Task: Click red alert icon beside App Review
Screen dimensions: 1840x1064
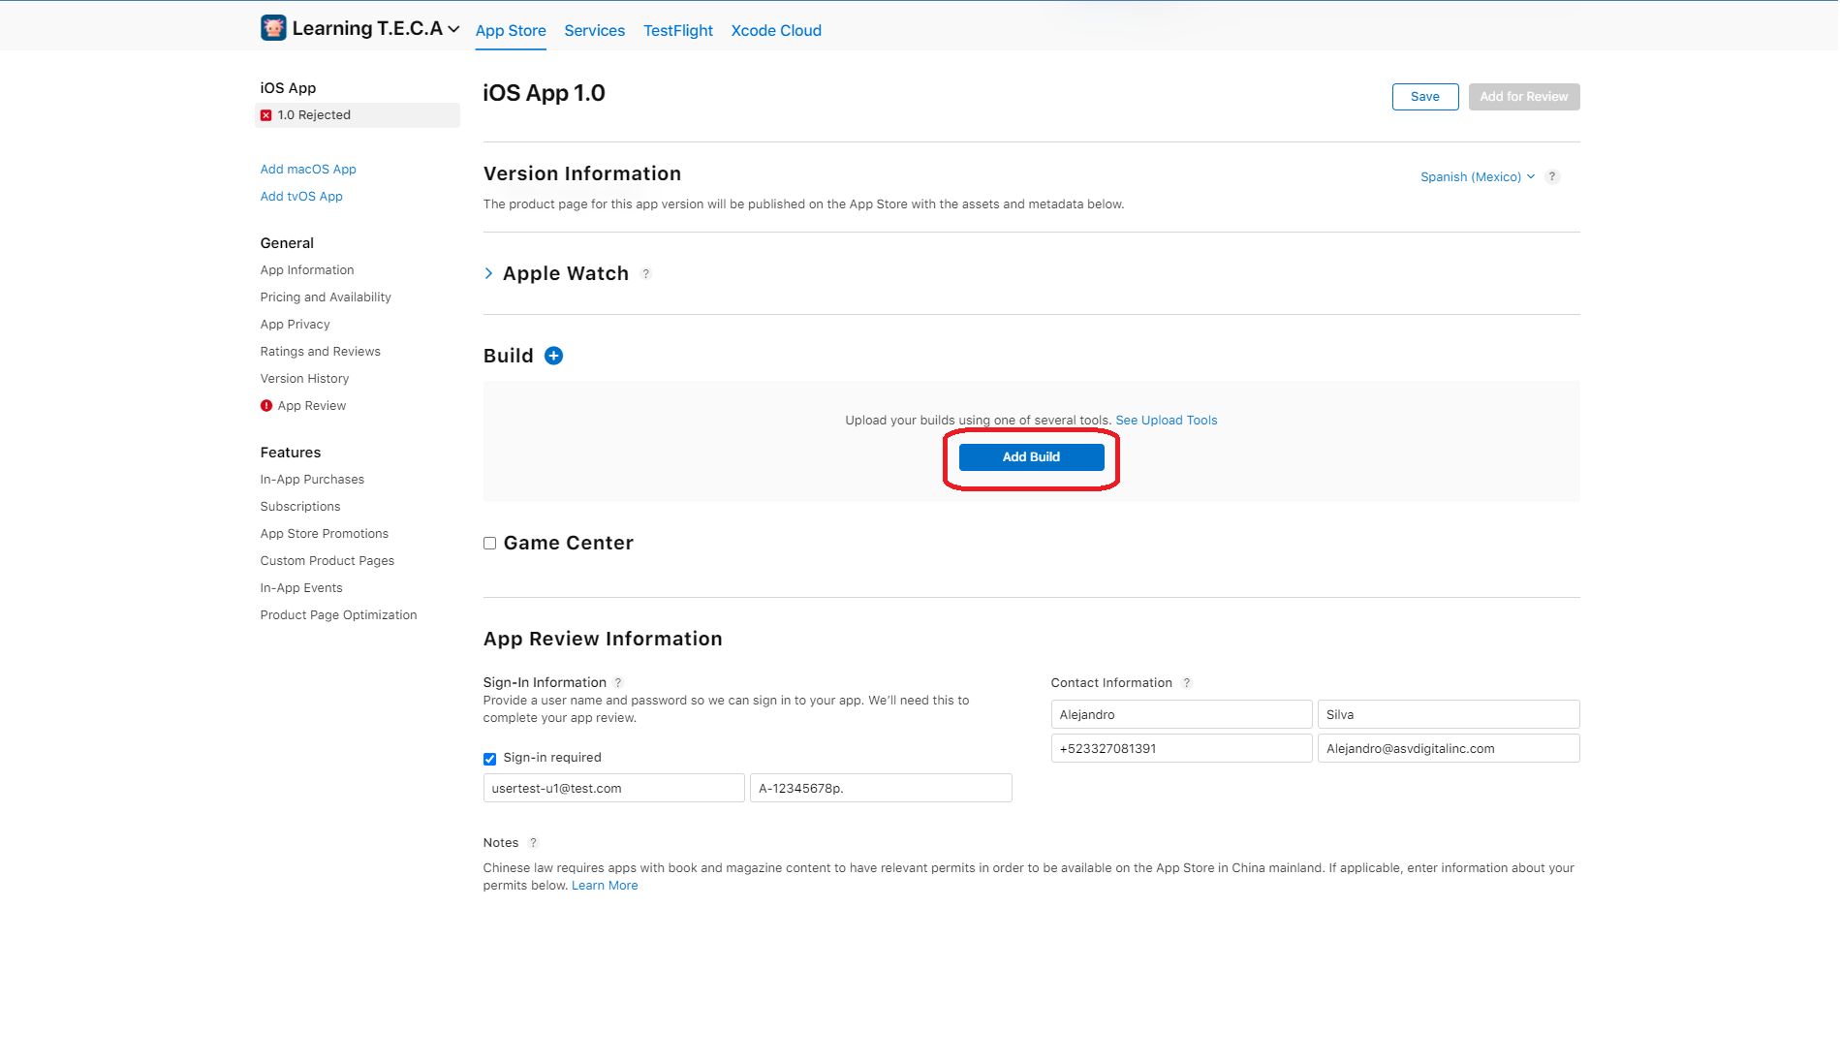Action: pyautogui.click(x=266, y=406)
